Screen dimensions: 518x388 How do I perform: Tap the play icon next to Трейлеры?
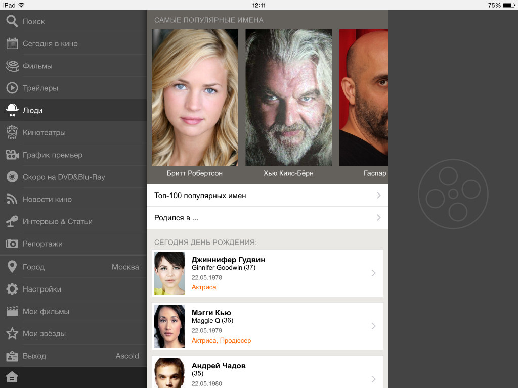click(12, 88)
